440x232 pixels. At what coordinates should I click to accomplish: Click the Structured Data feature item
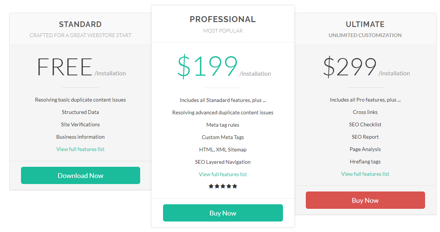coord(80,112)
